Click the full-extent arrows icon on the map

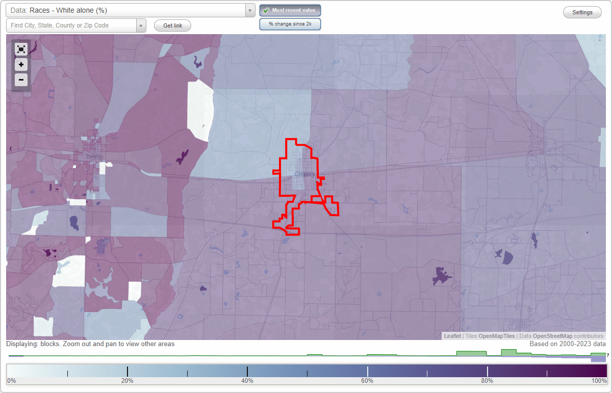(x=21, y=49)
